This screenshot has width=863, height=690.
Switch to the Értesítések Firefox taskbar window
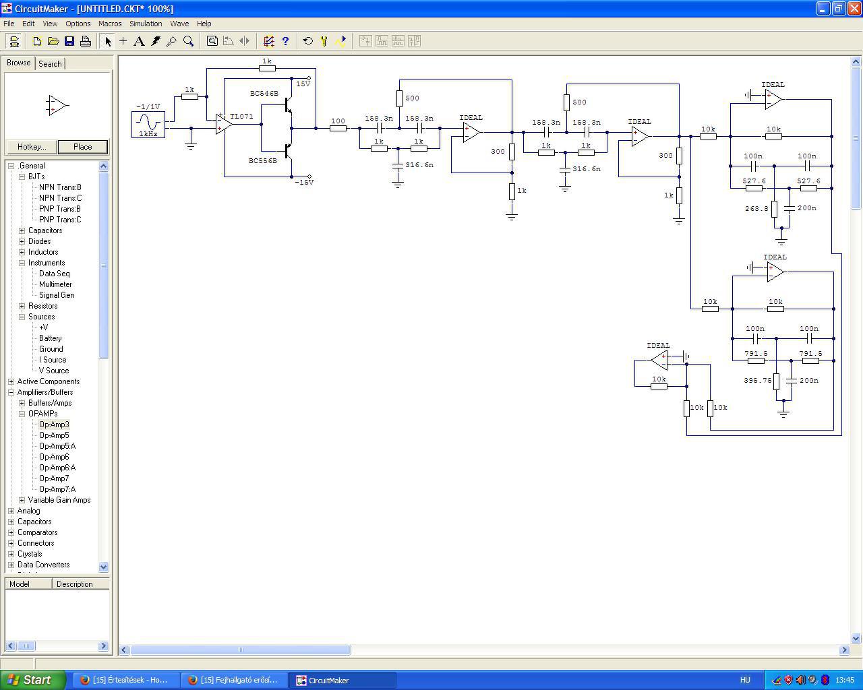(x=126, y=680)
